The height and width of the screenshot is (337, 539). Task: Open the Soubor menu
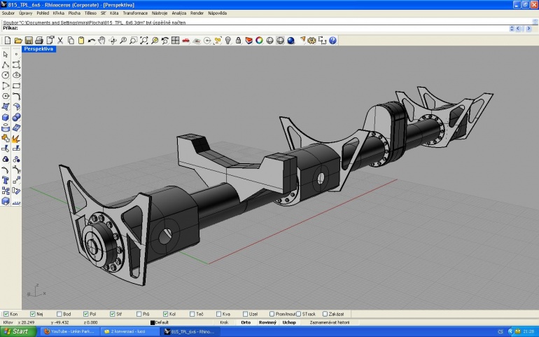[8, 13]
